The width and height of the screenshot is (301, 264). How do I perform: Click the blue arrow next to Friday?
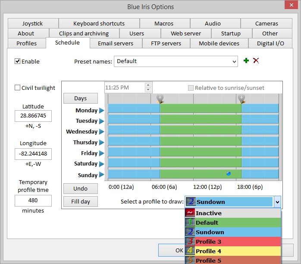pos(101,153)
